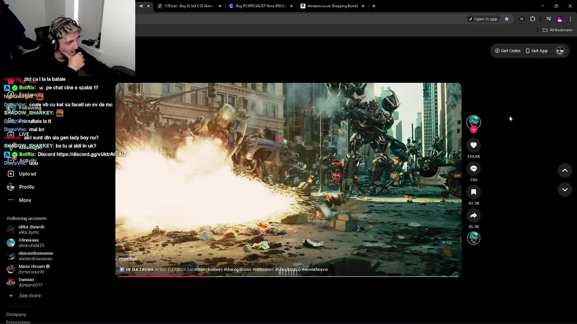Close the Amazon Shopping Basket tab
This screenshot has height=324, width=577.
pos(363,6)
